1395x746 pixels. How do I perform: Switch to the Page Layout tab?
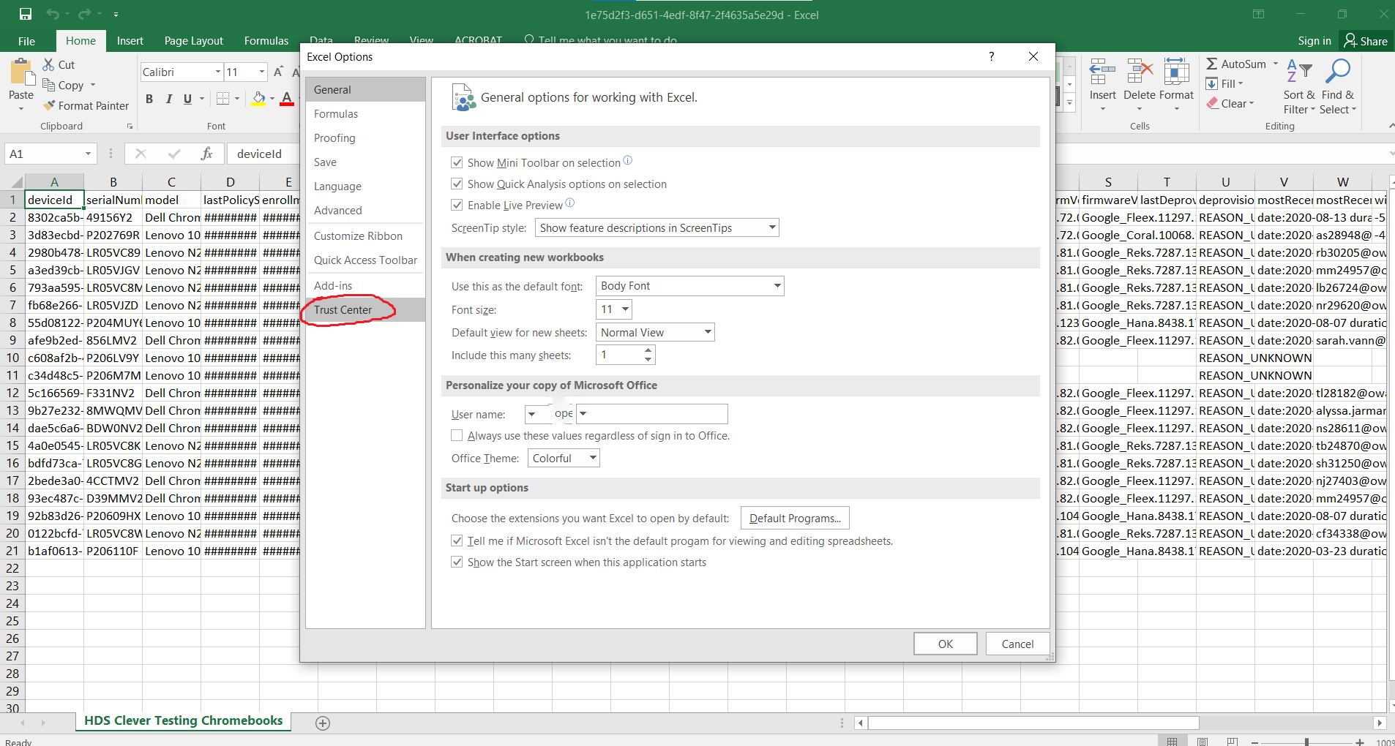coord(193,41)
